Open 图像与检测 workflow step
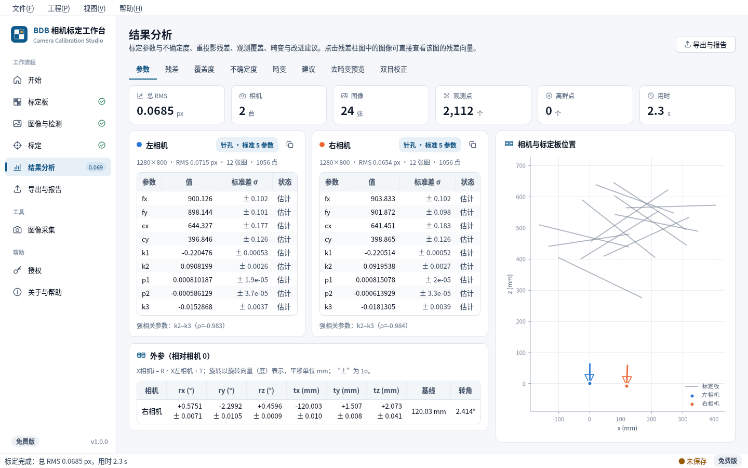 [x=58, y=124]
